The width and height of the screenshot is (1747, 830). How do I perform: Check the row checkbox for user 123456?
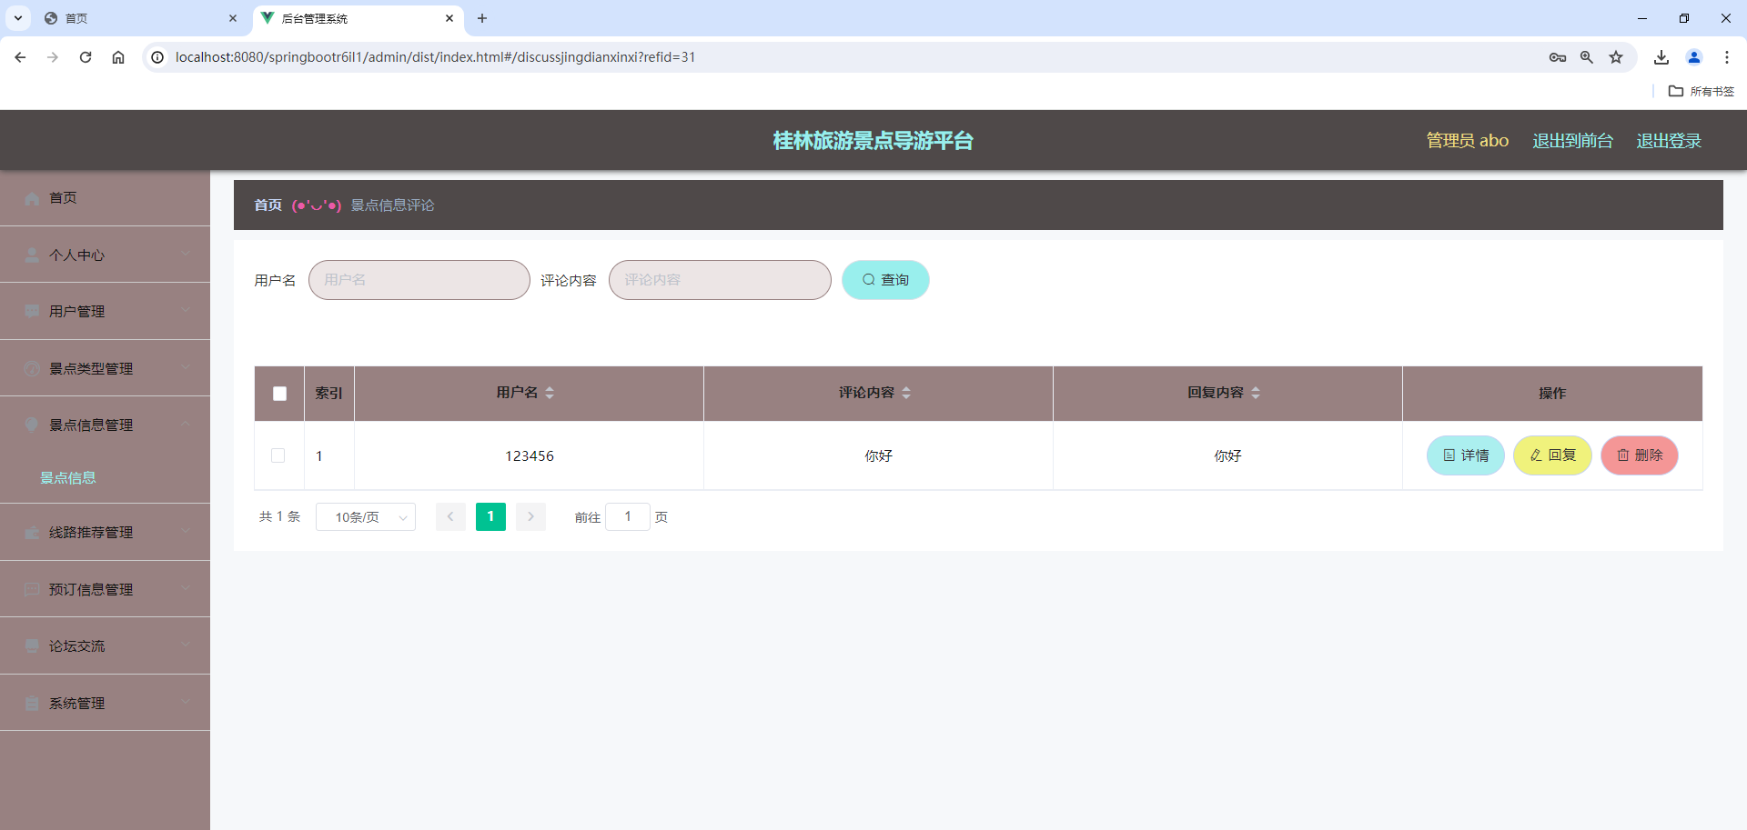coord(278,455)
